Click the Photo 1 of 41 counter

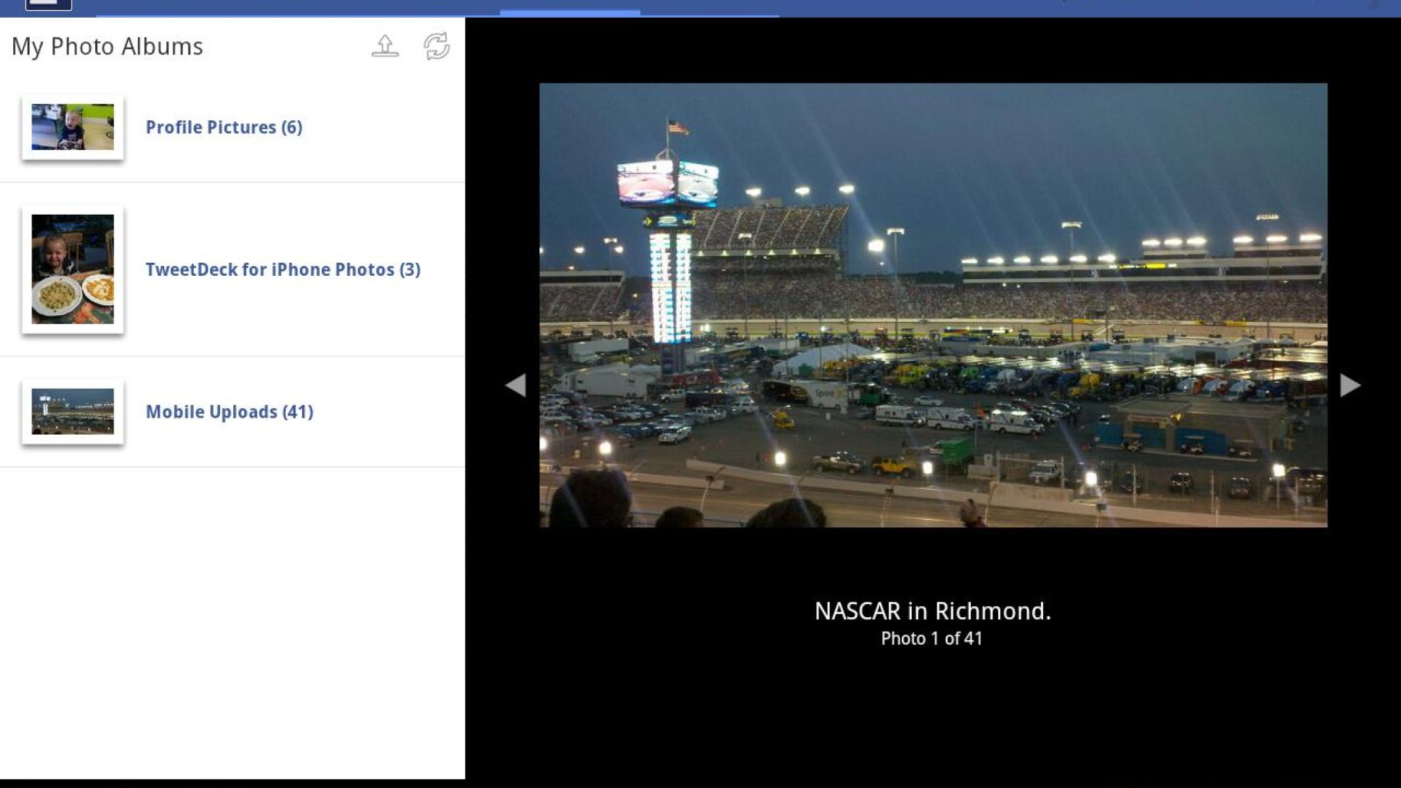[931, 638]
